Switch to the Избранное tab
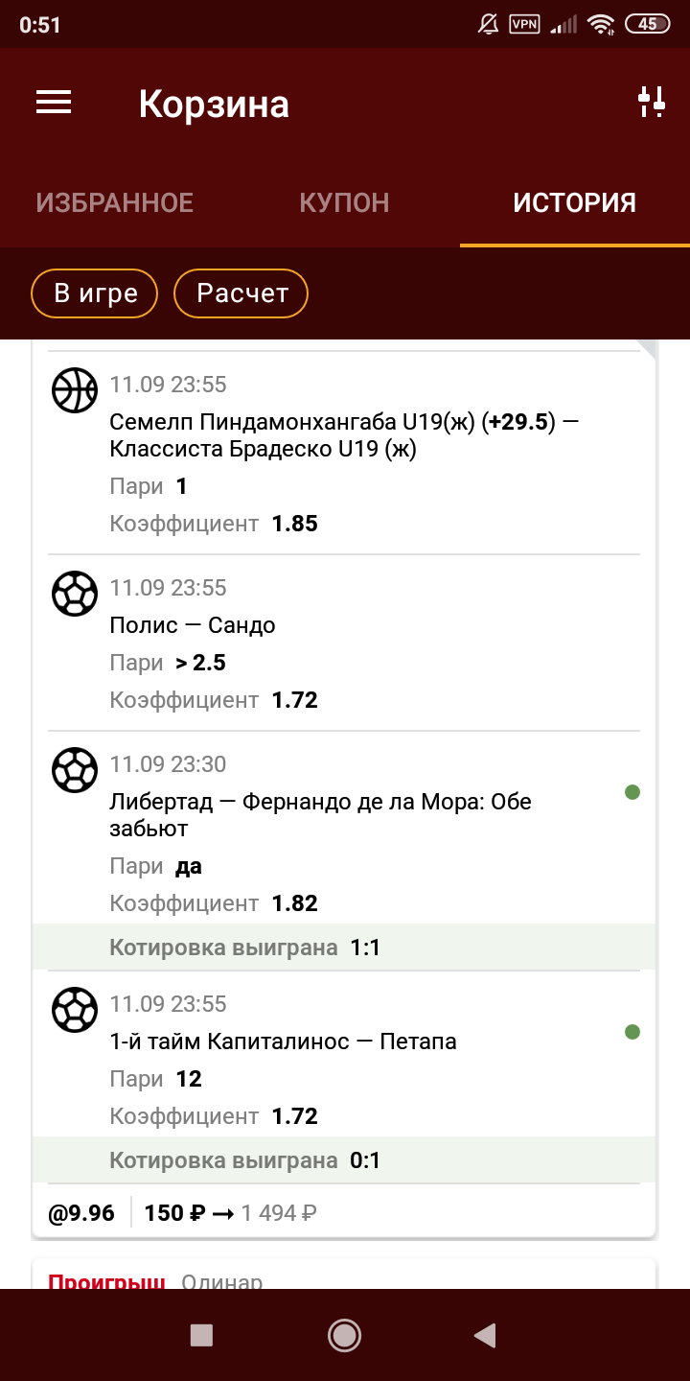 115,203
